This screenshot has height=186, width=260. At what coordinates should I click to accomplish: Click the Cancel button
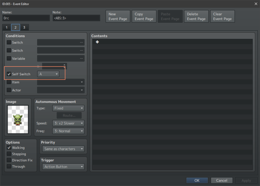222,180
